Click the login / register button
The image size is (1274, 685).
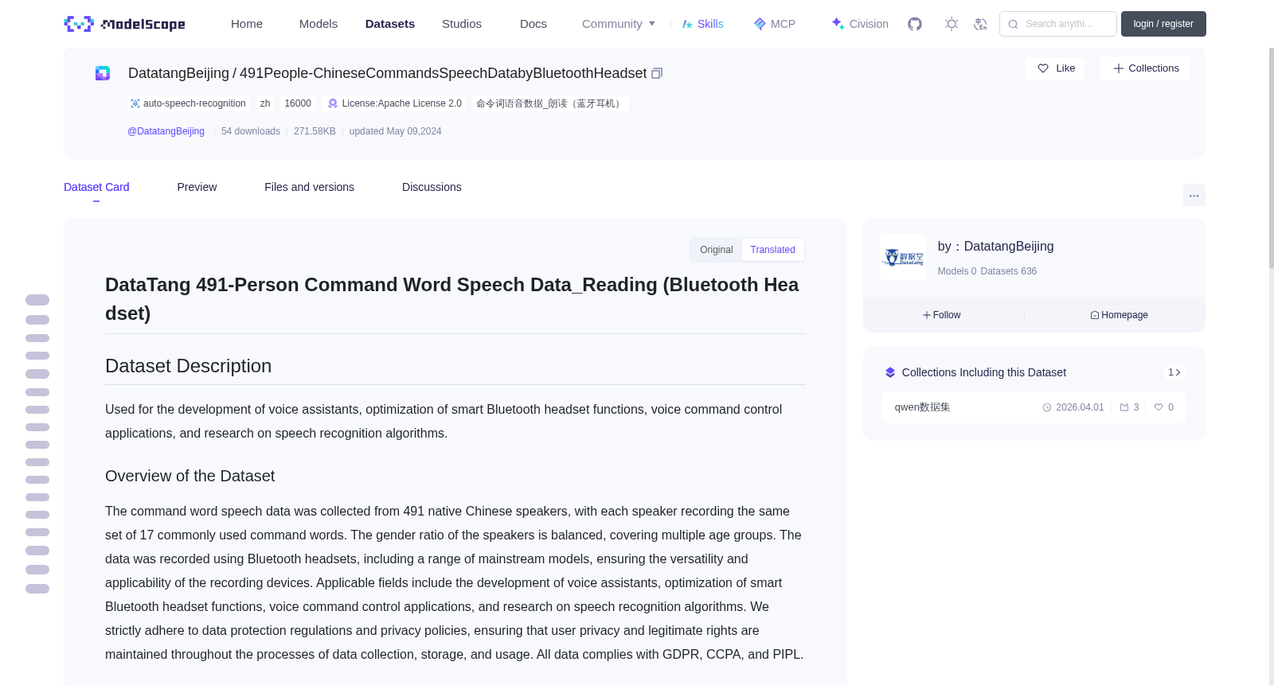click(x=1163, y=24)
